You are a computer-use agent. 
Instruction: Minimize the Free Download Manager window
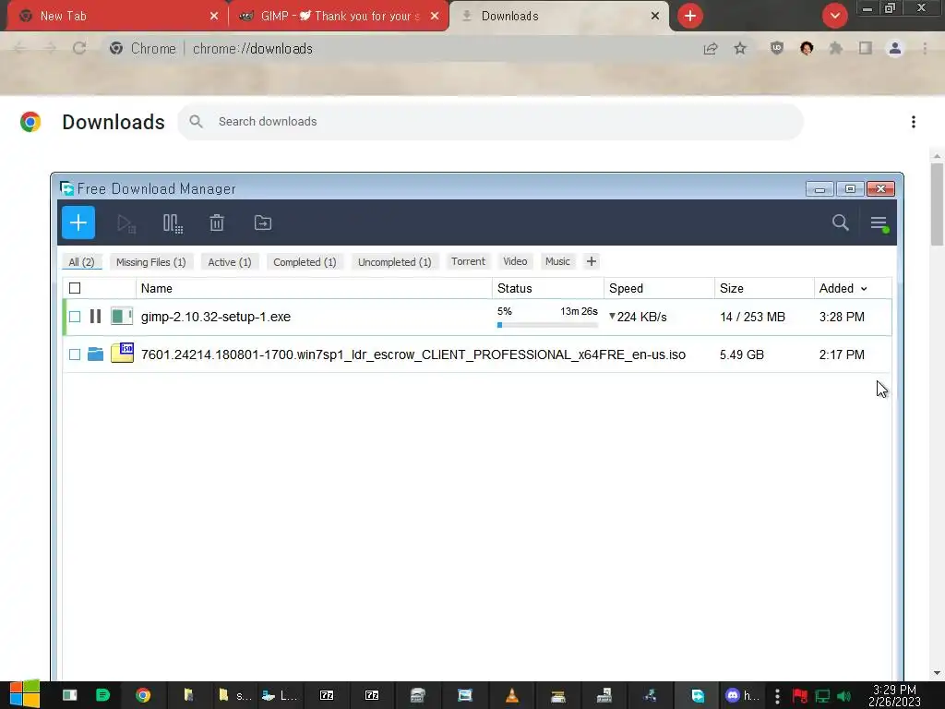(819, 189)
